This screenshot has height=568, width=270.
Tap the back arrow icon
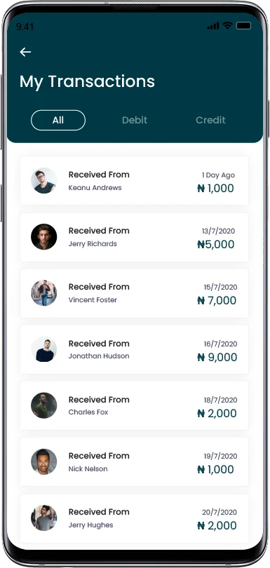point(25,52)
